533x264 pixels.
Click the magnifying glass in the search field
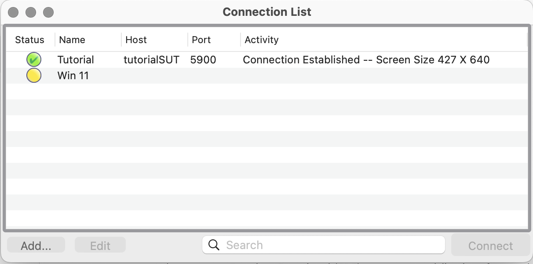click(x=214, y=245)
